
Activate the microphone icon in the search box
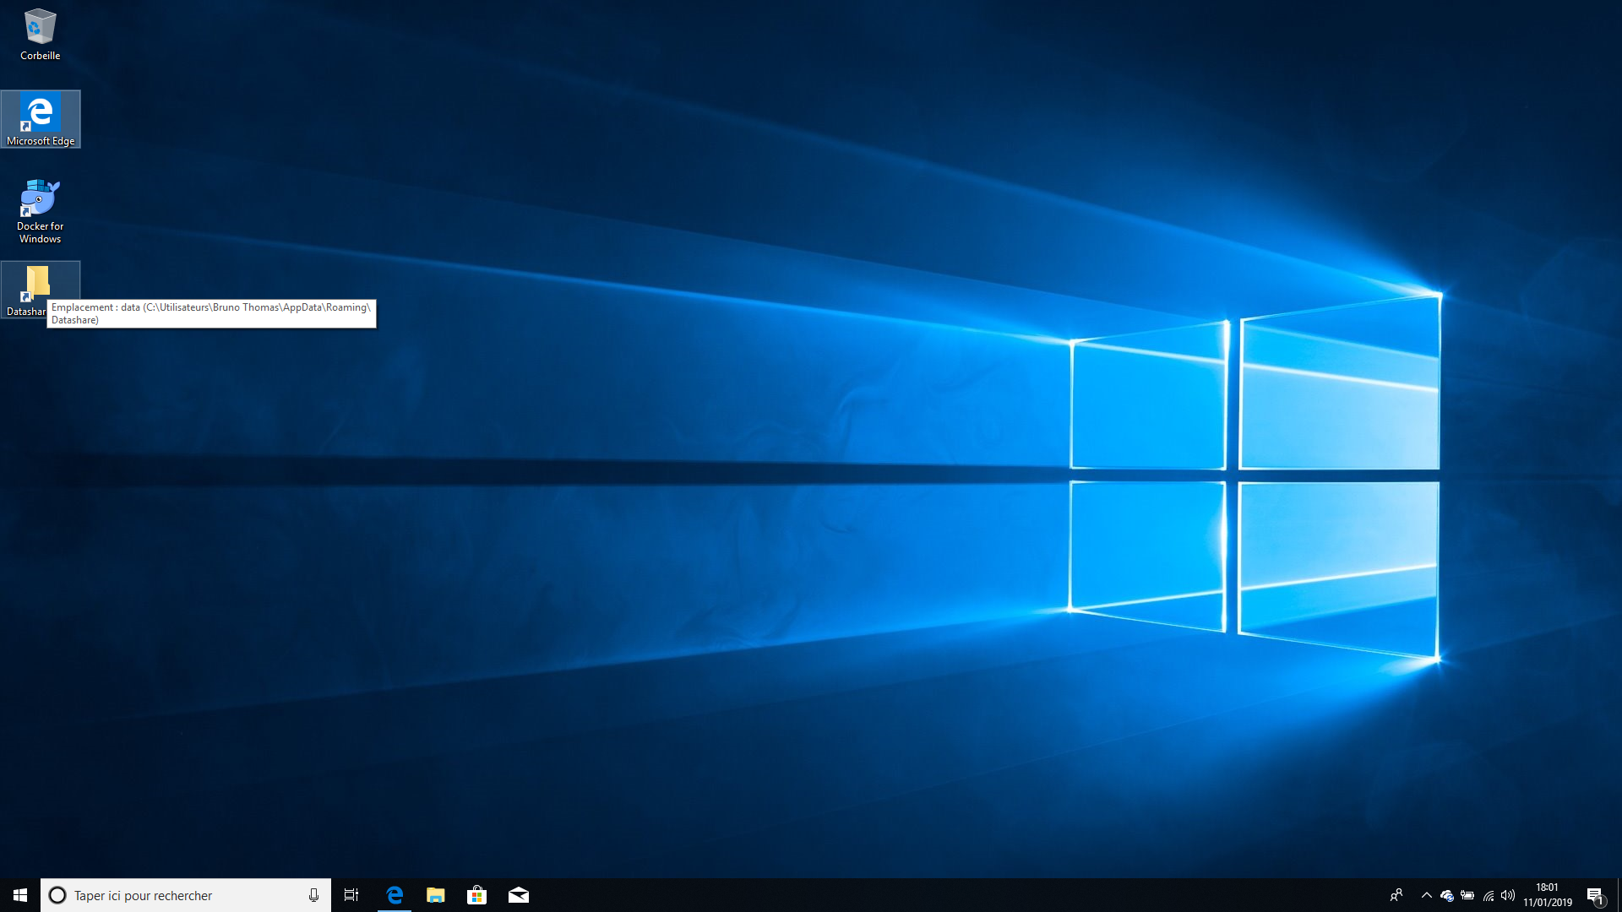313,895
